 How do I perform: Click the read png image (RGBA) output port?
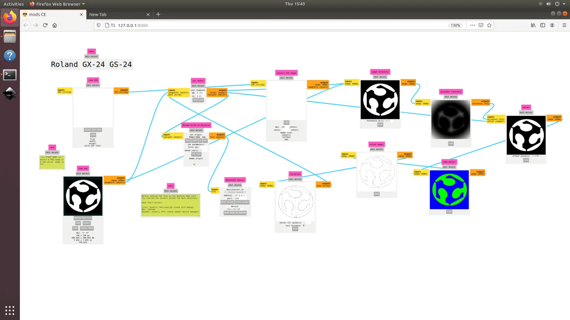pos(118,180)
